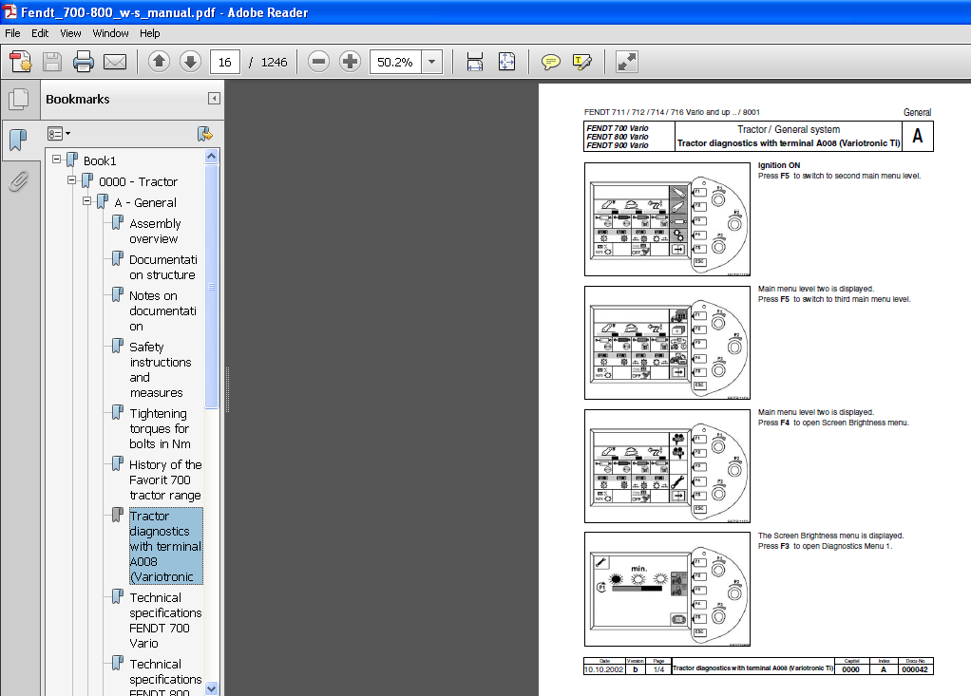Open the zoom level dropdown arrow

431,62
